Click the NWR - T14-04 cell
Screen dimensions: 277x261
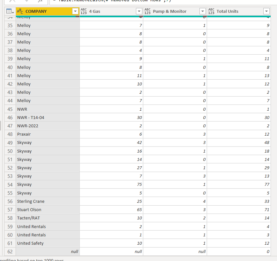click(x=48, y=118)
